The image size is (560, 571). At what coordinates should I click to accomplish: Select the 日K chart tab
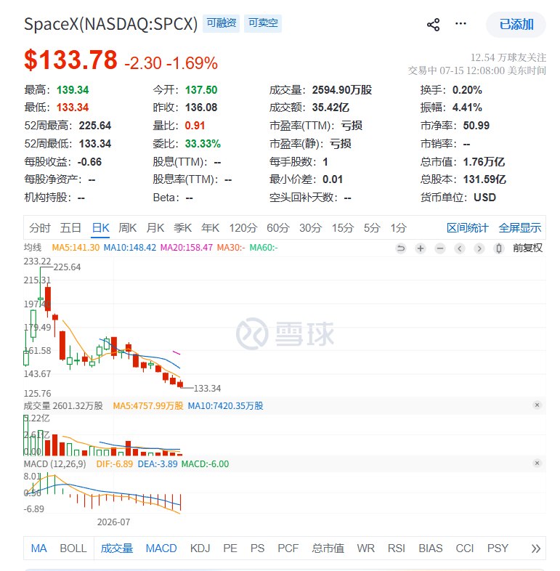(x=100, y=228)
